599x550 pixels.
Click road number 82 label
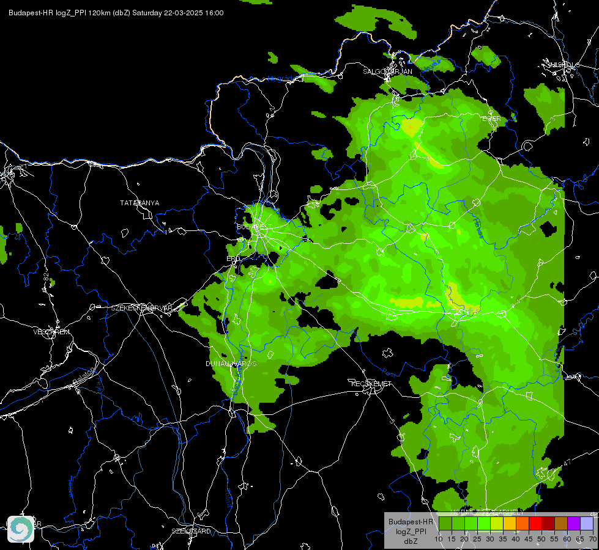point(47,277)
